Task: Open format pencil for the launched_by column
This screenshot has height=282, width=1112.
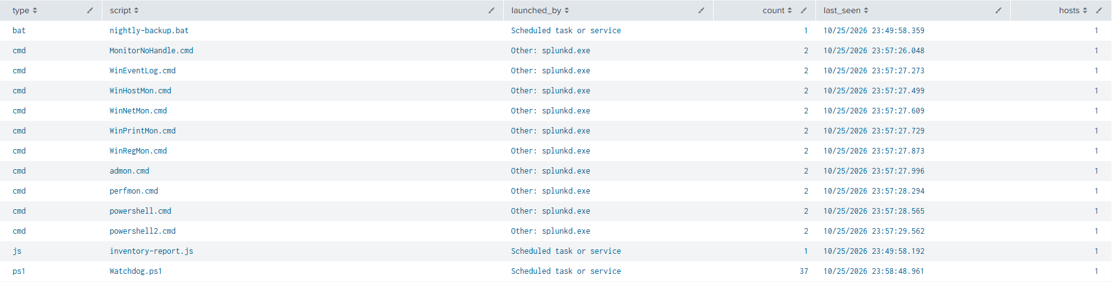Action: [x=701, y=10]
